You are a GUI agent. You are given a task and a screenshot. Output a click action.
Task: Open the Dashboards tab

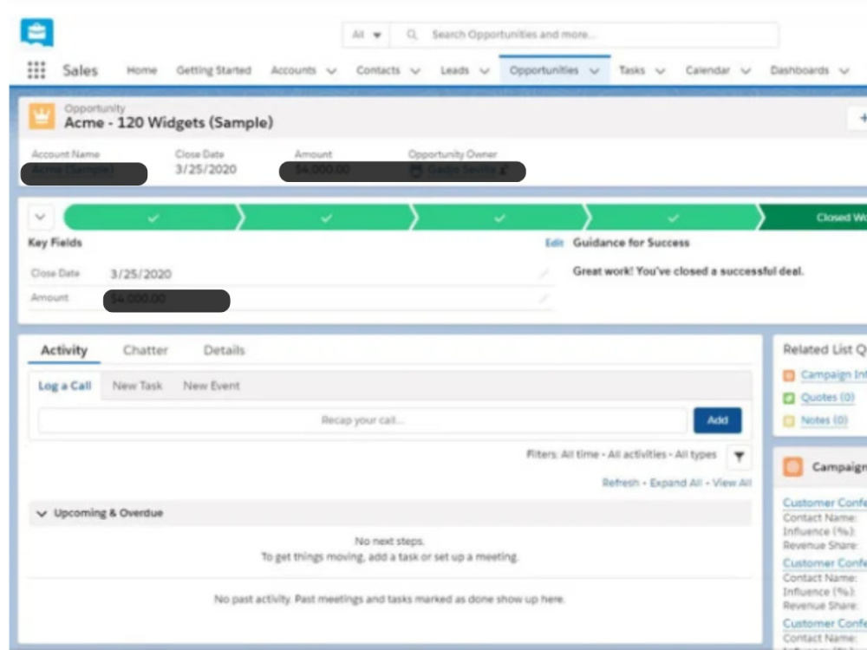click(x=799, y=70)
